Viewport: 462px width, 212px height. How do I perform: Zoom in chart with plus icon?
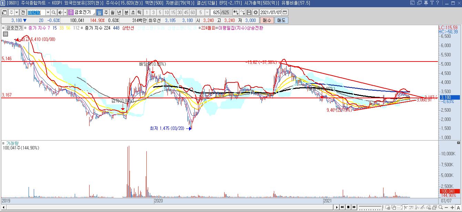[x=452, y=207]
